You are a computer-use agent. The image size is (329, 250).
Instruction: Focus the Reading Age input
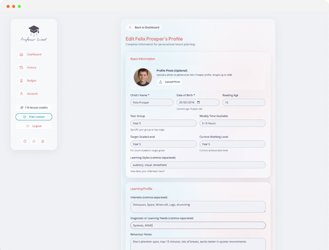244,102
